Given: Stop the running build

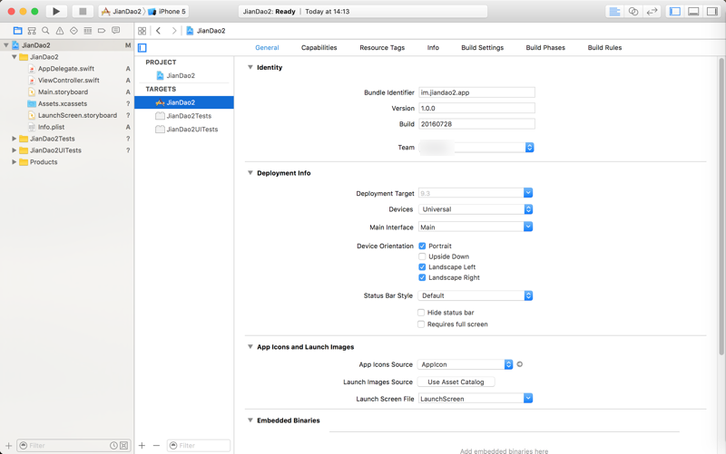Looking at the screenshot, I should click(83, 11).
